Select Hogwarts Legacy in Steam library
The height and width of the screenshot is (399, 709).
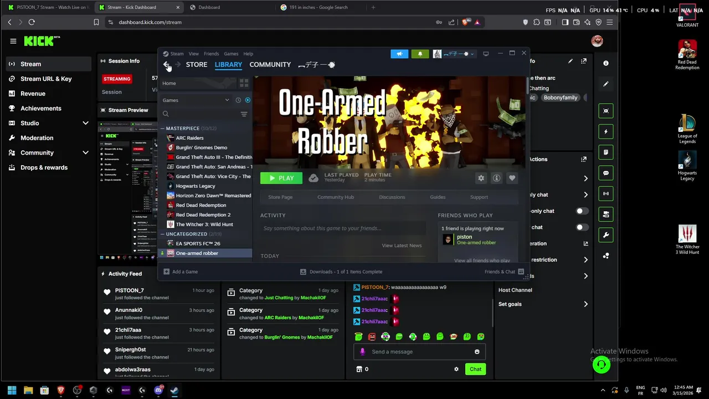tap(195, 186)
